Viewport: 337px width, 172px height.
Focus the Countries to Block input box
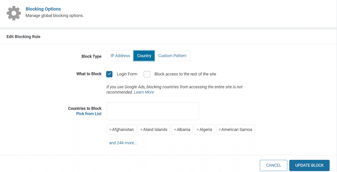(x=153, y=111)
